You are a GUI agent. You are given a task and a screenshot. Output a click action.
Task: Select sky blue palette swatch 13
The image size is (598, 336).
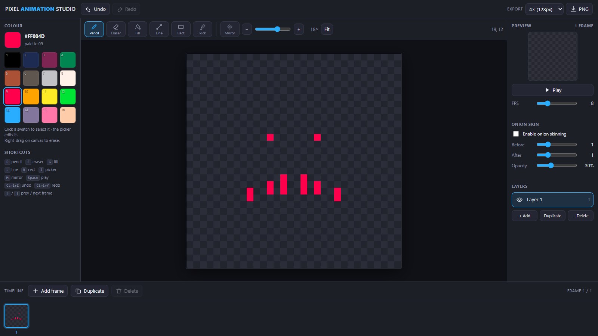coord(13,115)
